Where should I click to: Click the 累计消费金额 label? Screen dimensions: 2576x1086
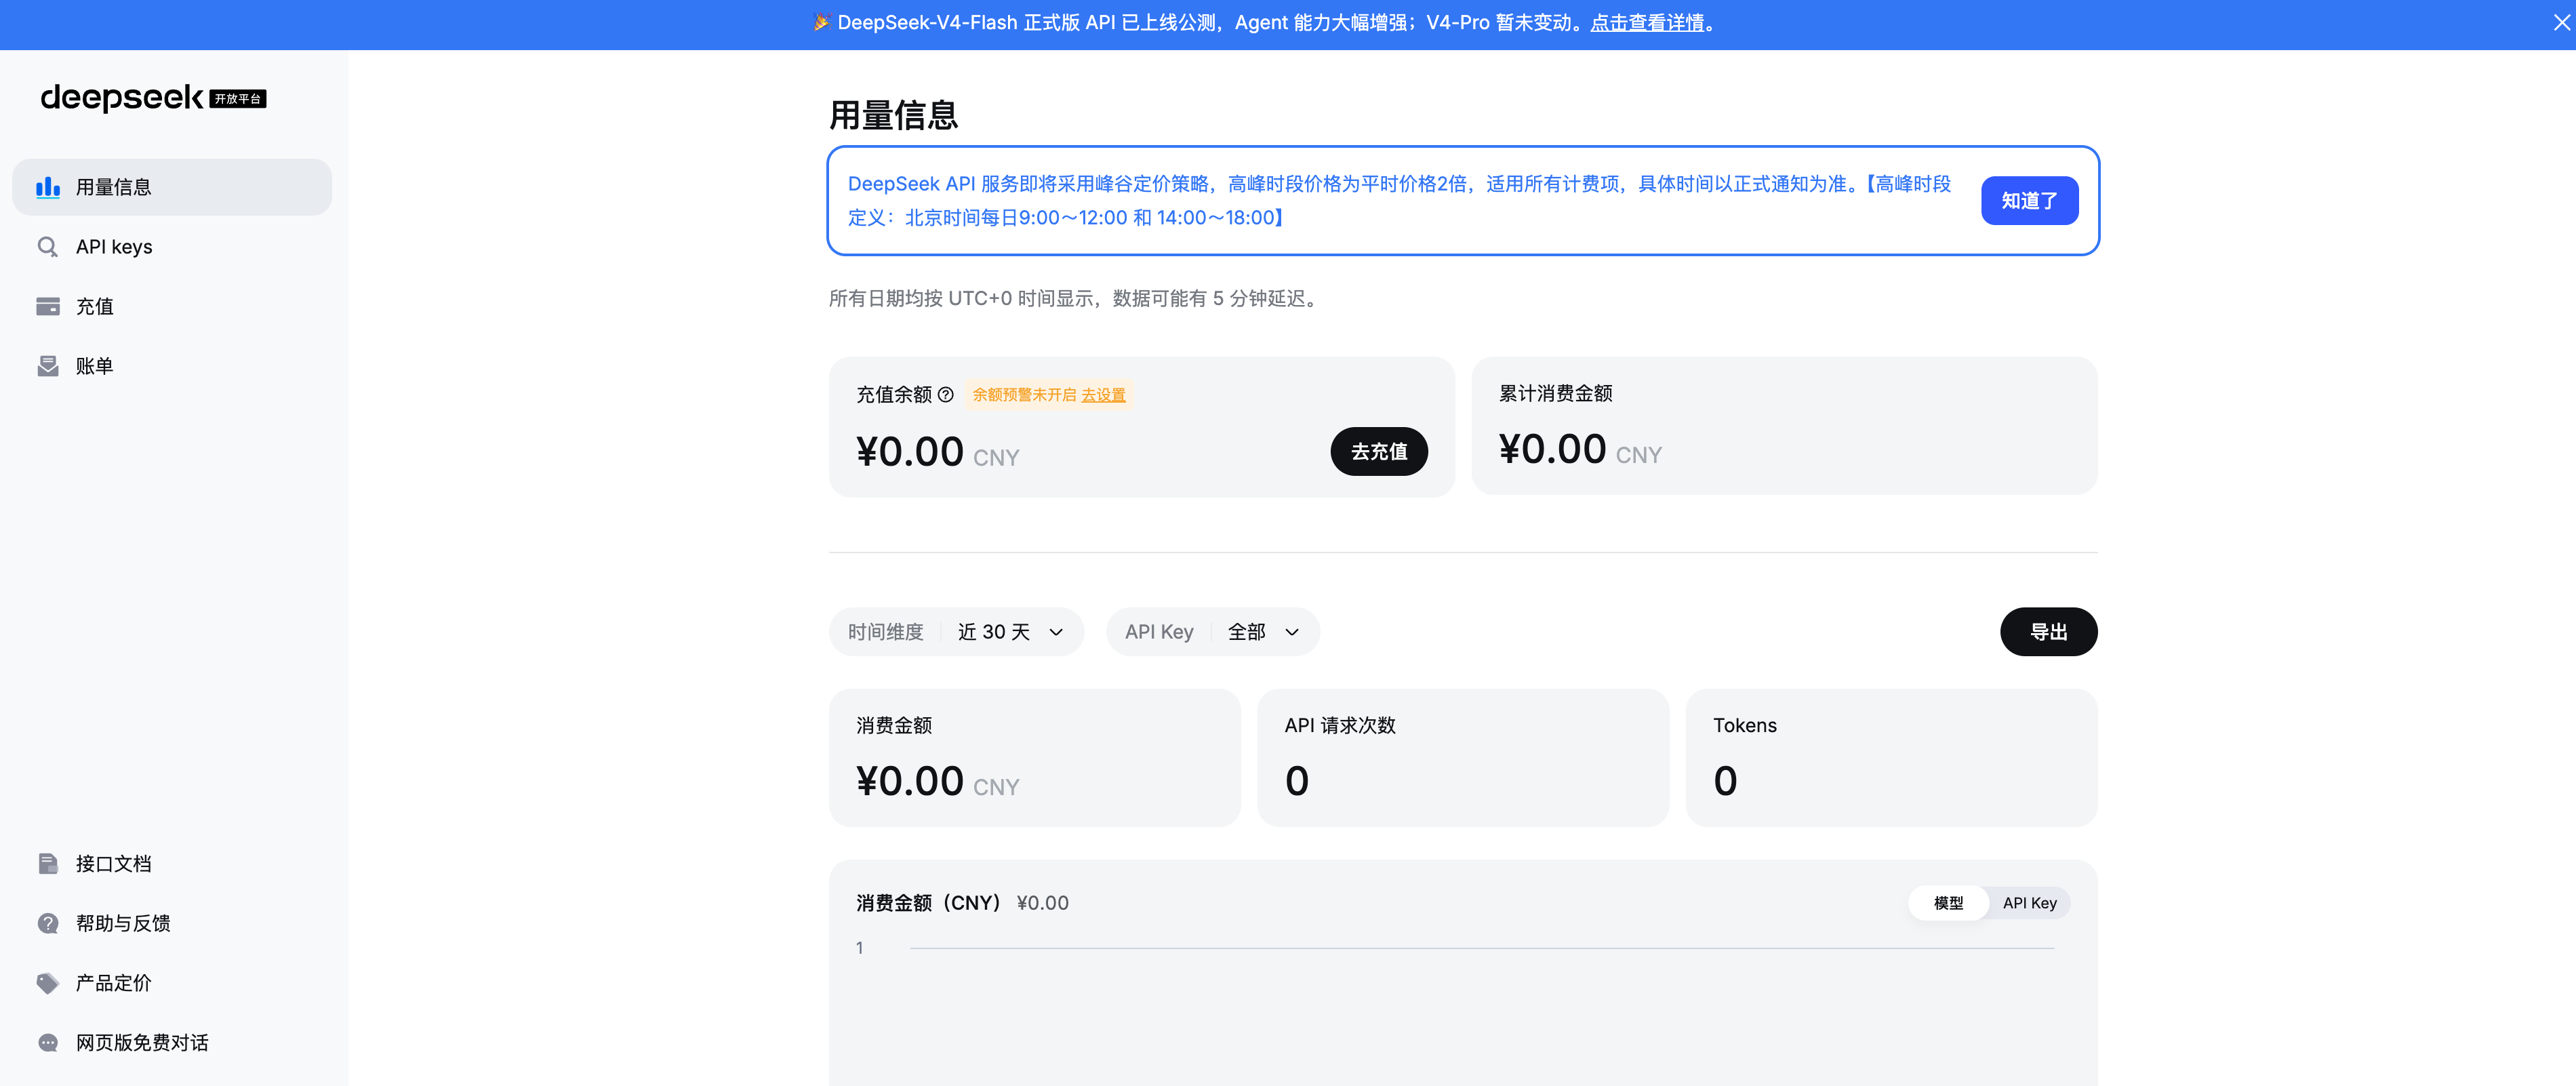1555,394
